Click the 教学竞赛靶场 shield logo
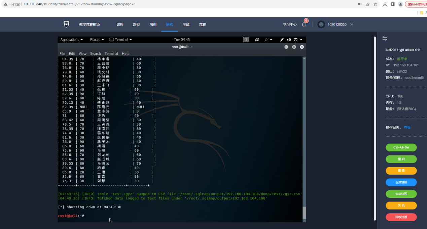Image resolution: width=427 pixels, height=229 pixels. (x=67, y=24)
